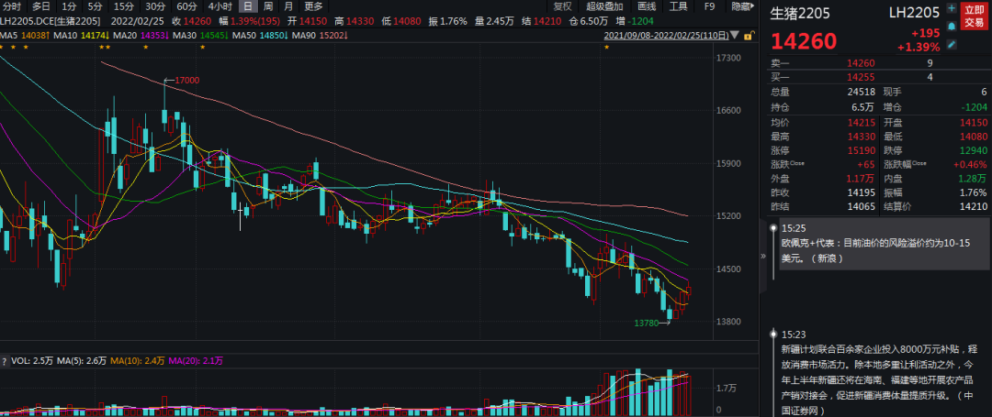
Task: Select the 1分 period tab
Action: point(70,7)
